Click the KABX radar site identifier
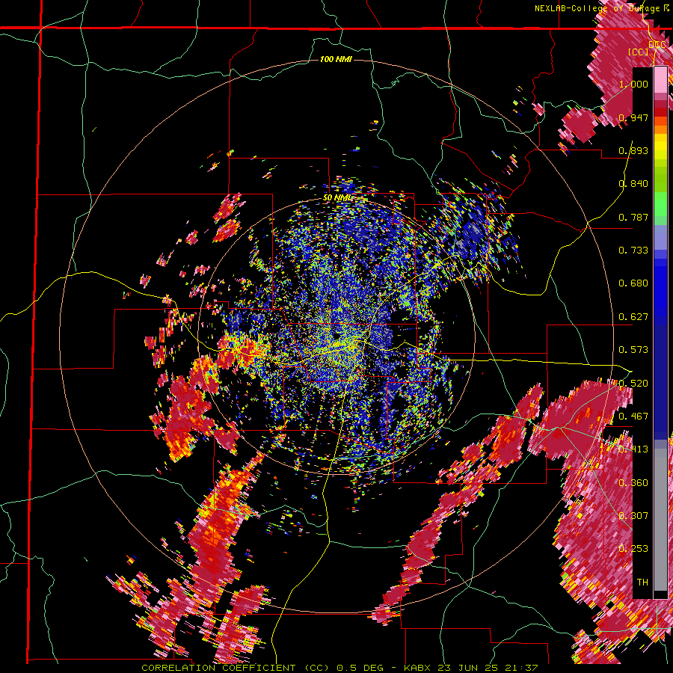This screenshot has width=673, height=673. pos(418,668)
